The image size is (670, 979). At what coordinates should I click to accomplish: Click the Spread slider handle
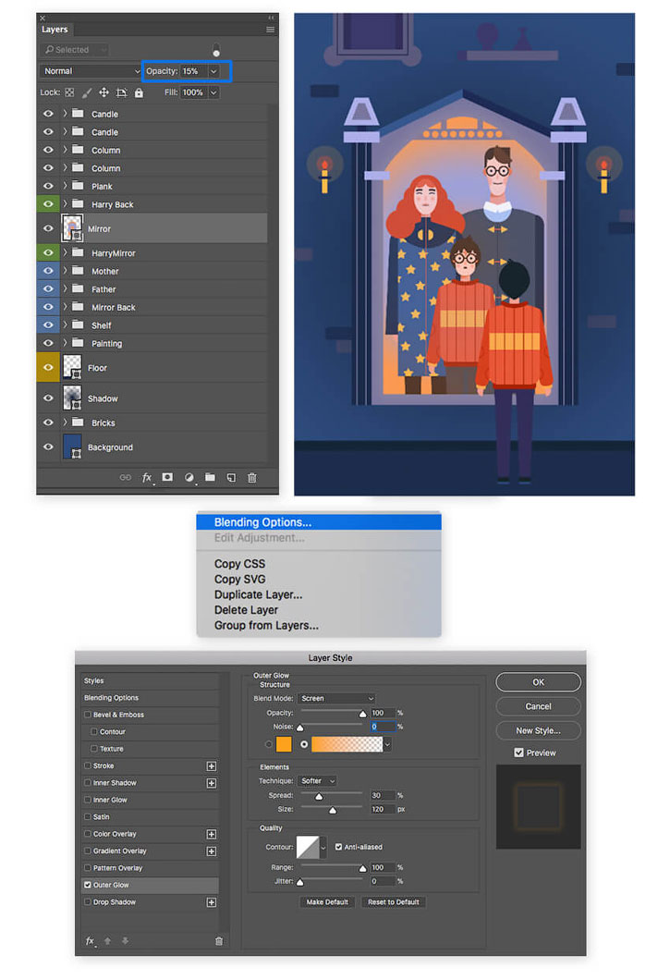point(319,797)
